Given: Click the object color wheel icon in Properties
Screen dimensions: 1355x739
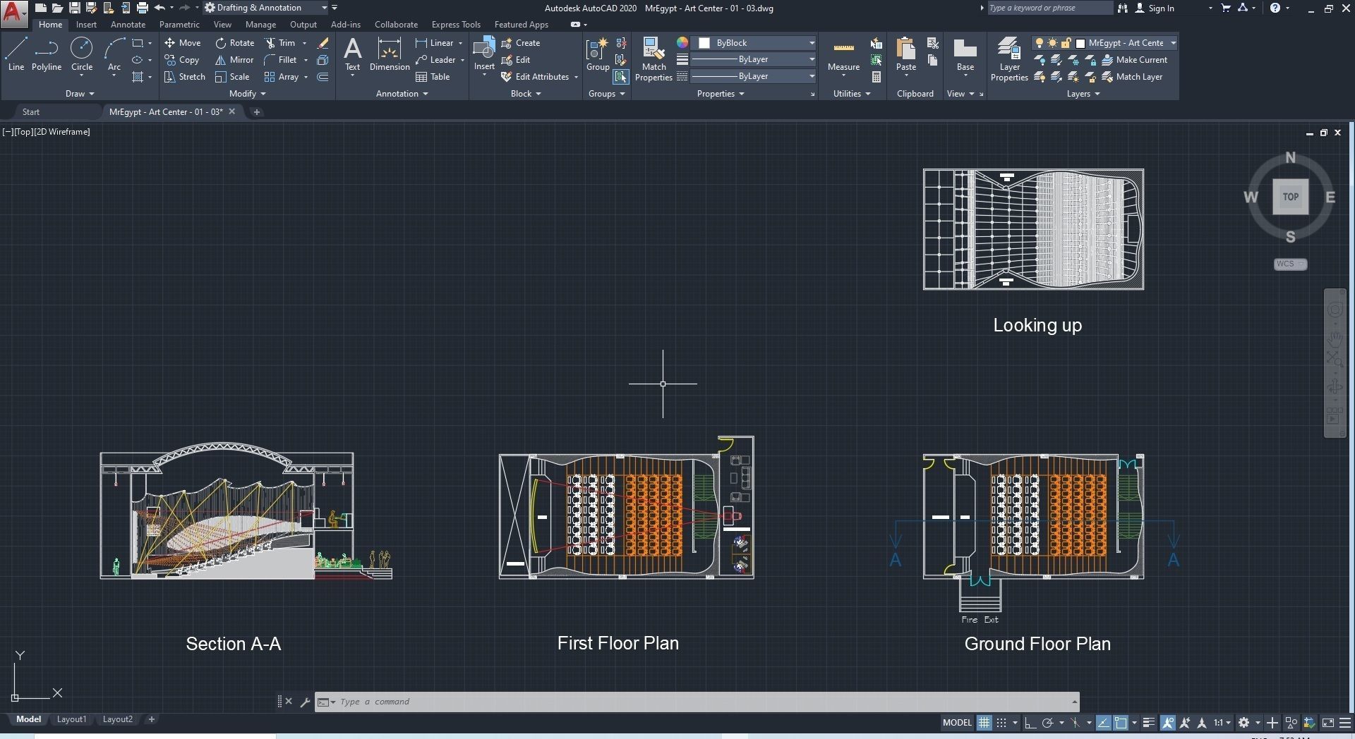Looking at the screenshot, I should click(682, 43).
